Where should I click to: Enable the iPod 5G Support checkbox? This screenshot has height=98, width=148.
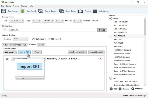(46, 39)
